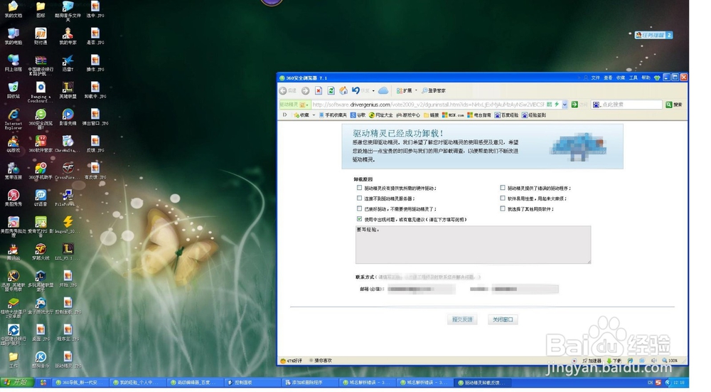
Task: Open 影音先锋 desktop shortcut
Action: [68, 117]
